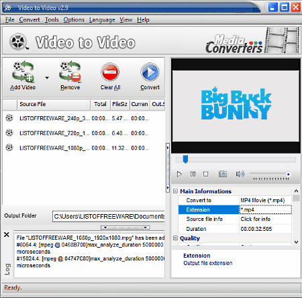302x298 pixels.
Task: Click the Log vertical label
Action: pyautogui.click(x=7, y=269)
